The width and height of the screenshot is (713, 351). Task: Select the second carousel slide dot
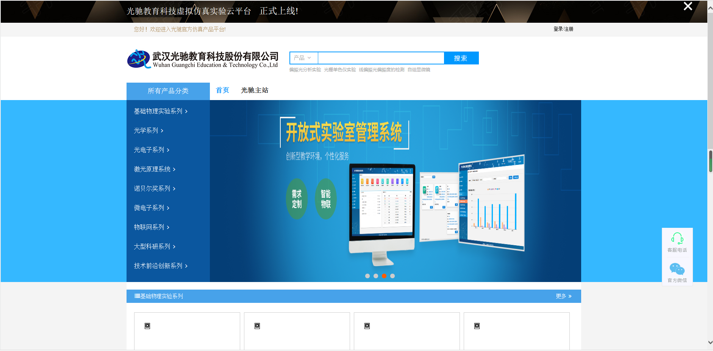coord(375,276)
